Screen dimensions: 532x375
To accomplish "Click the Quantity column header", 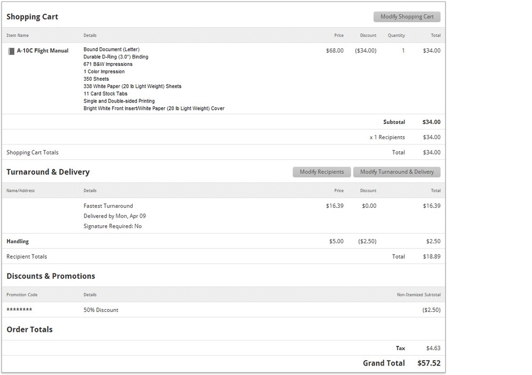I will pos(396,36).
